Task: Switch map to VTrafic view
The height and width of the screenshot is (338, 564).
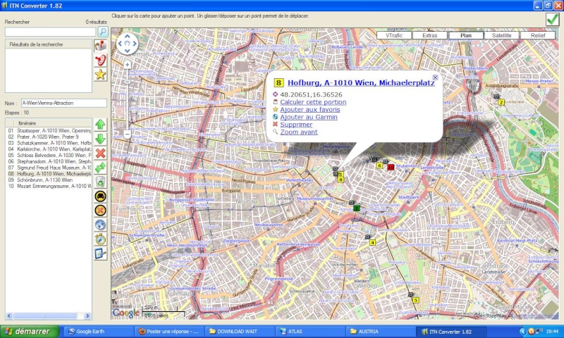Action: (394, 35)
